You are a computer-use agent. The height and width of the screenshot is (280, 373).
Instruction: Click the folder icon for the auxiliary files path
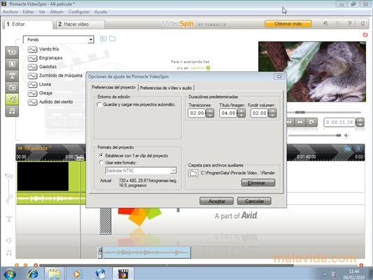pos(193,173)
